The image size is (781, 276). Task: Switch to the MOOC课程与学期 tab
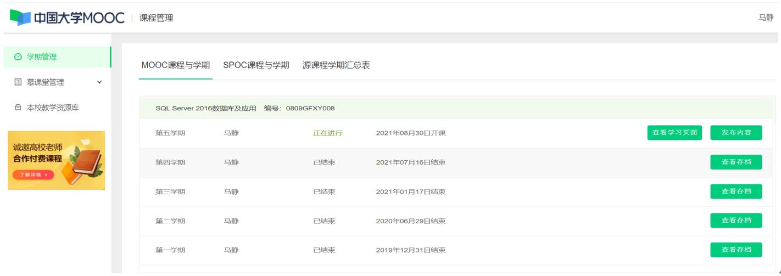click(x=175, y=65)
